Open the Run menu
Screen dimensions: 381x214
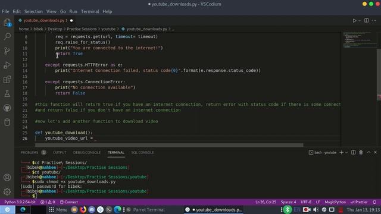(x=73, y=11)
